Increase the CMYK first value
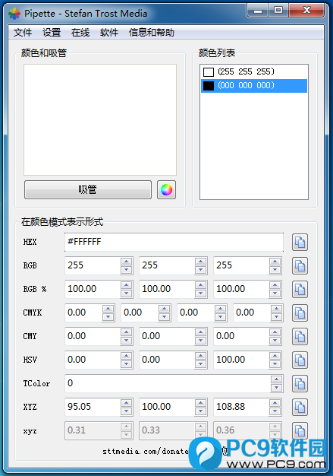 (x=108, y=309)
